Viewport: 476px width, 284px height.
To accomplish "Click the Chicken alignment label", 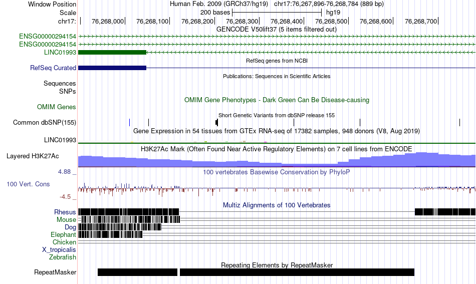I will [64, 242].
